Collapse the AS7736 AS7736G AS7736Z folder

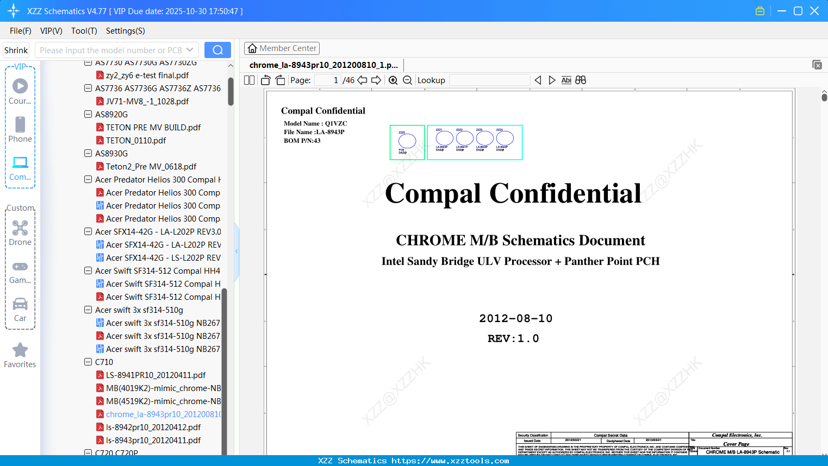pos(88,88)
